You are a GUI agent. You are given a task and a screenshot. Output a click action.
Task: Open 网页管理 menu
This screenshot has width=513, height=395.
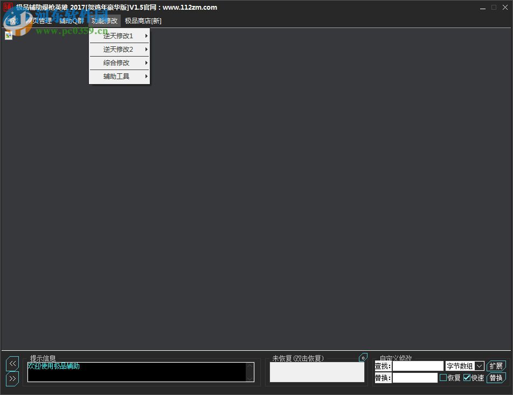[39, 21]
